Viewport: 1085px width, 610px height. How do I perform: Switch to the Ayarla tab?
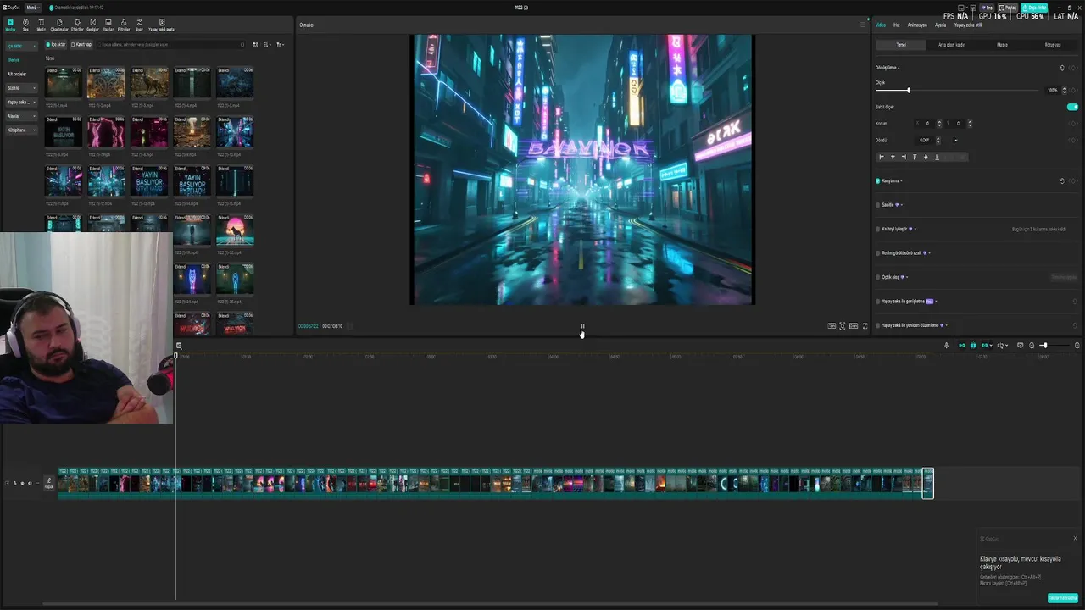click(x=940, y=25)
